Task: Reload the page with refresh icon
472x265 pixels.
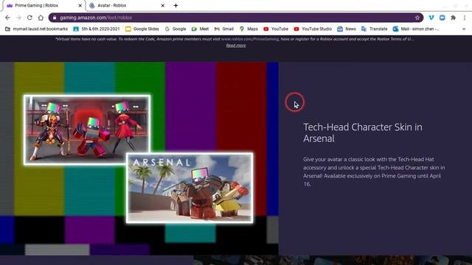Action: pos(29,18)
